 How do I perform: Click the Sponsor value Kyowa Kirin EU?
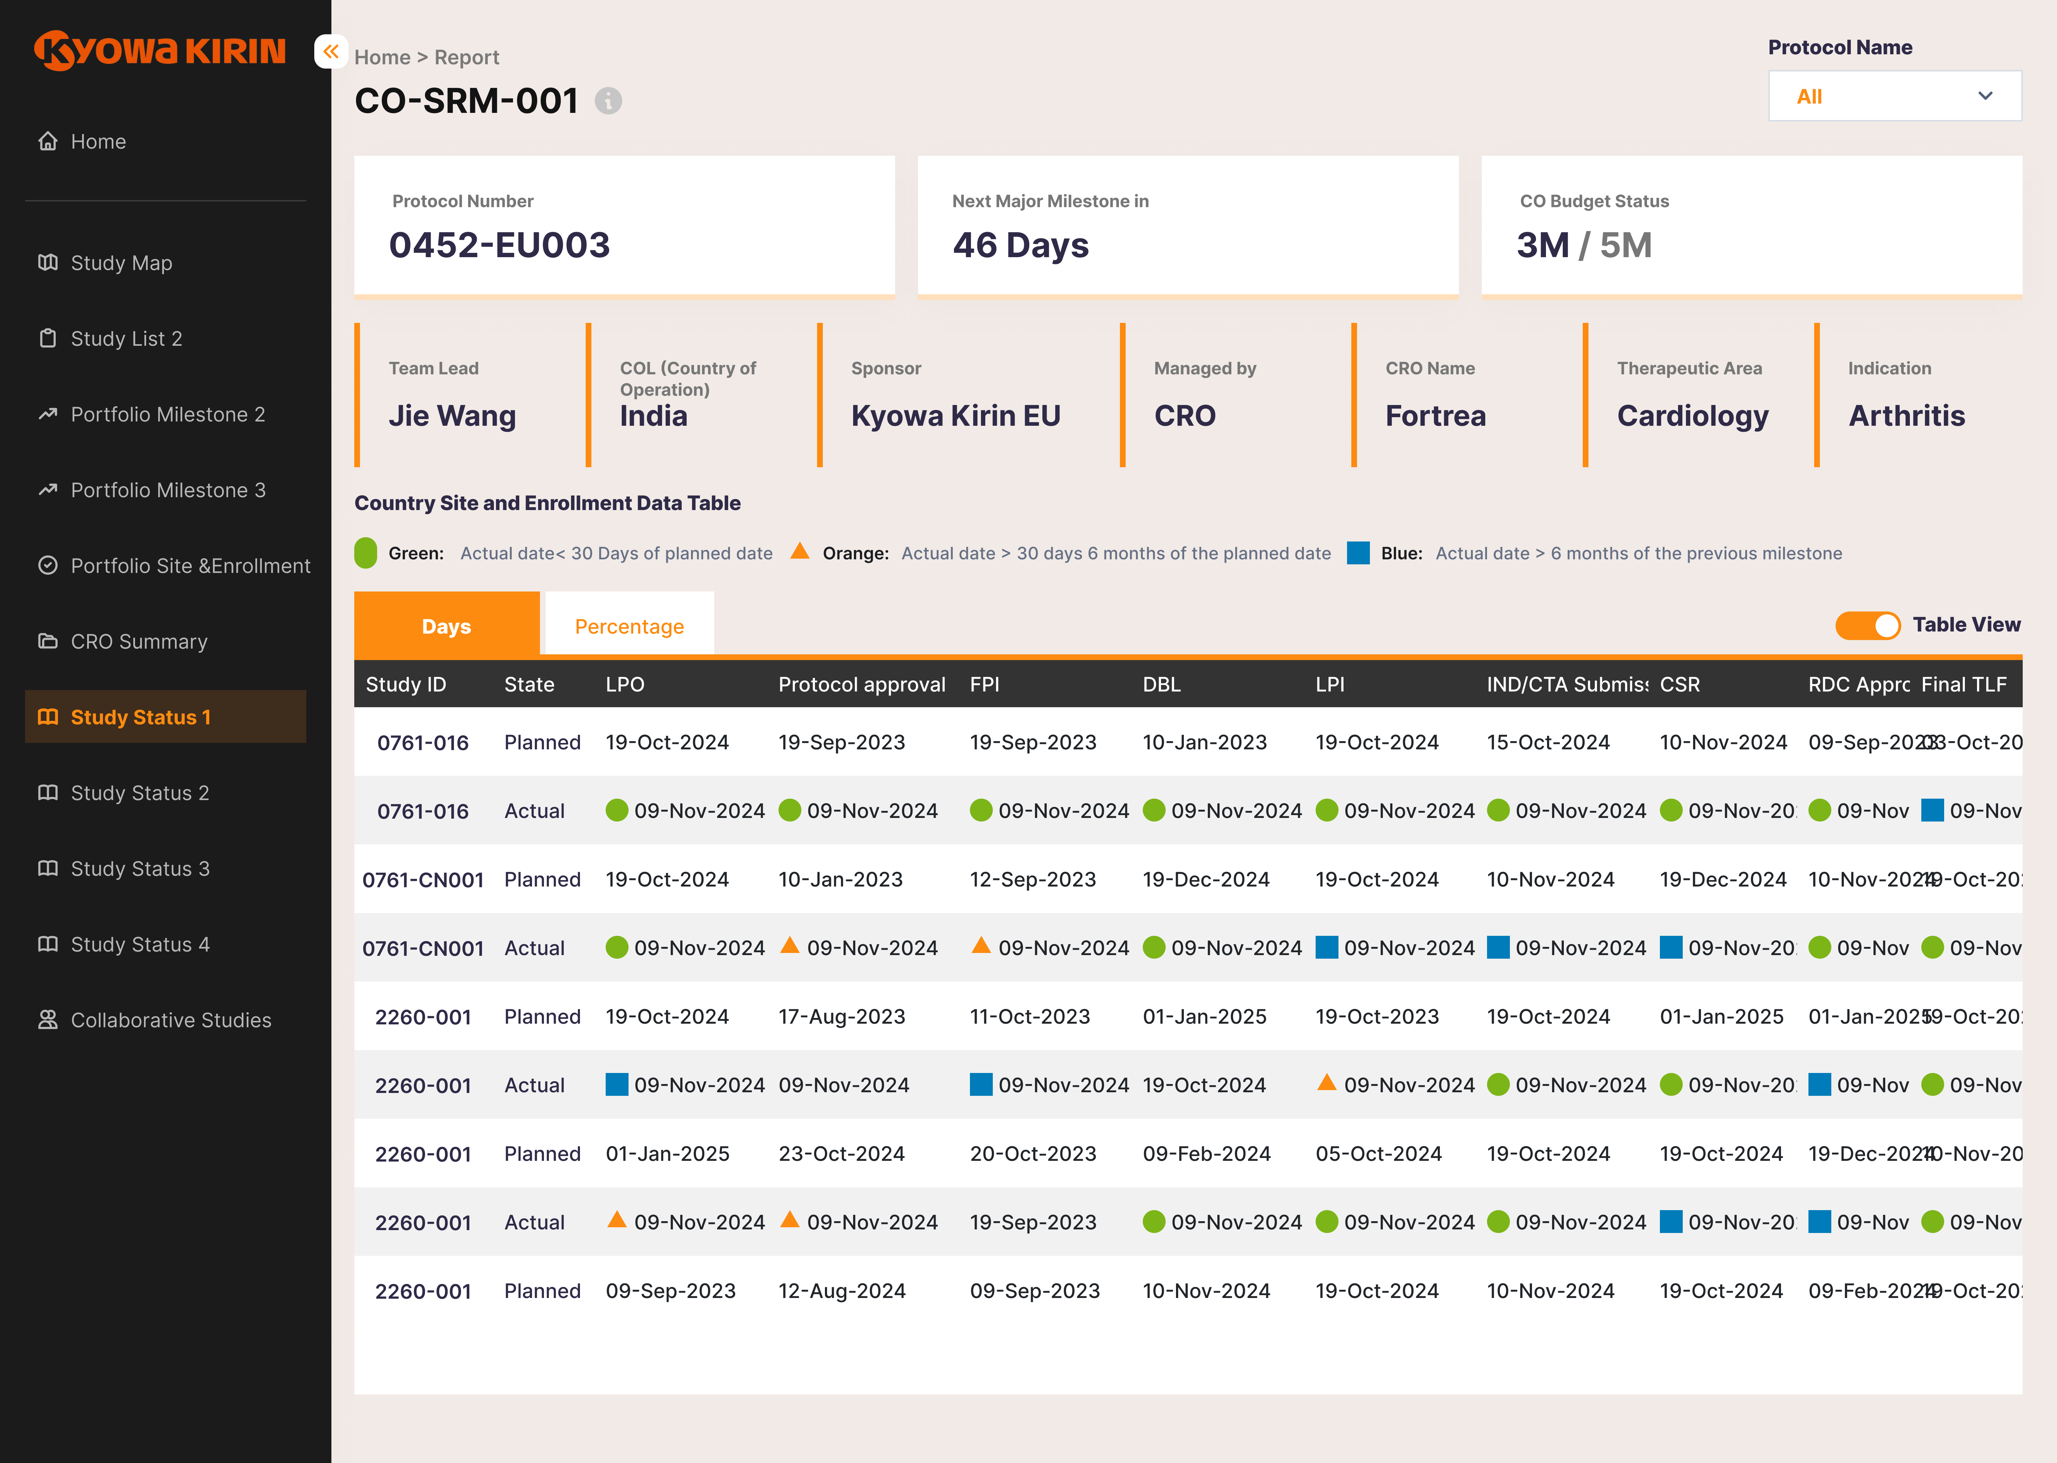[956, 416]
